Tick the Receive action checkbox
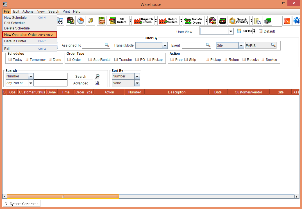 [x=244, y=59]
